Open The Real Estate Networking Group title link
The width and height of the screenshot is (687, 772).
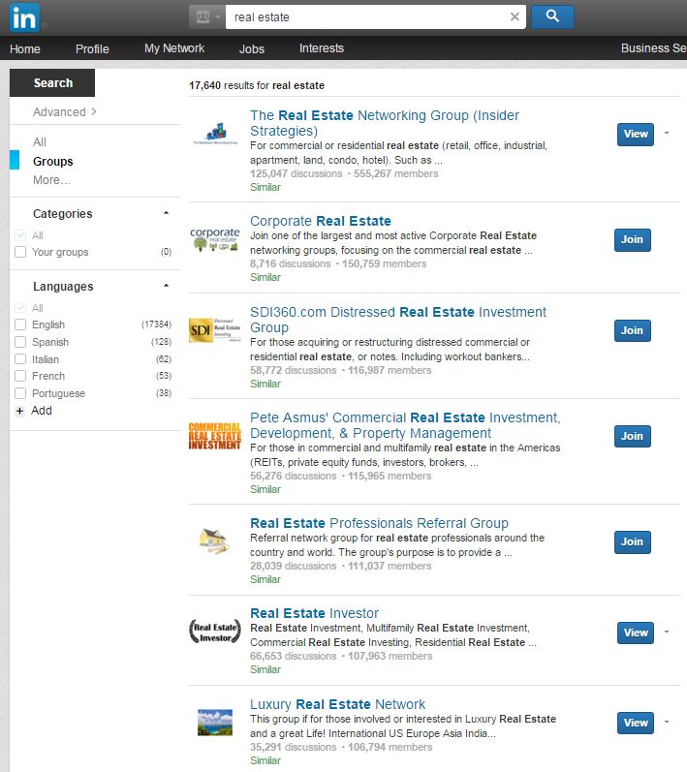(384, 123)
